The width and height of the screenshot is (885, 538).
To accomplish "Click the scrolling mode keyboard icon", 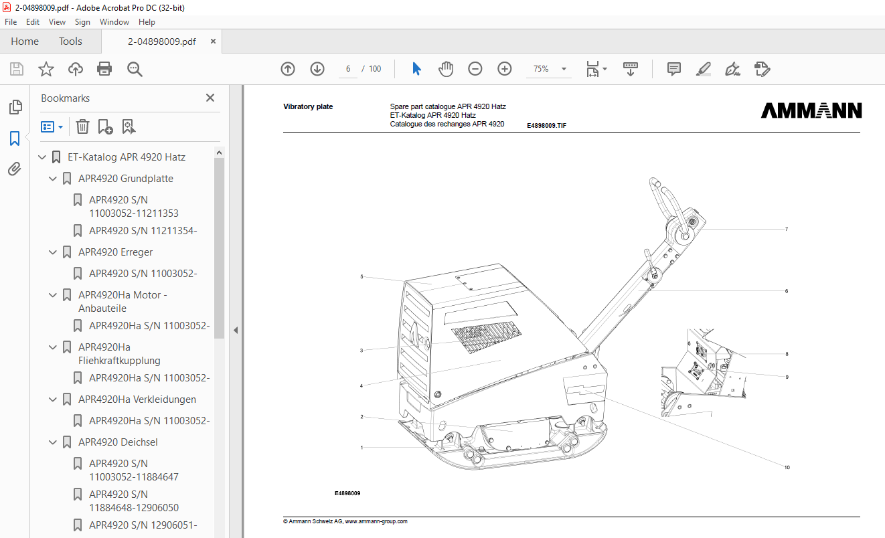I will (x=630, y=69).
